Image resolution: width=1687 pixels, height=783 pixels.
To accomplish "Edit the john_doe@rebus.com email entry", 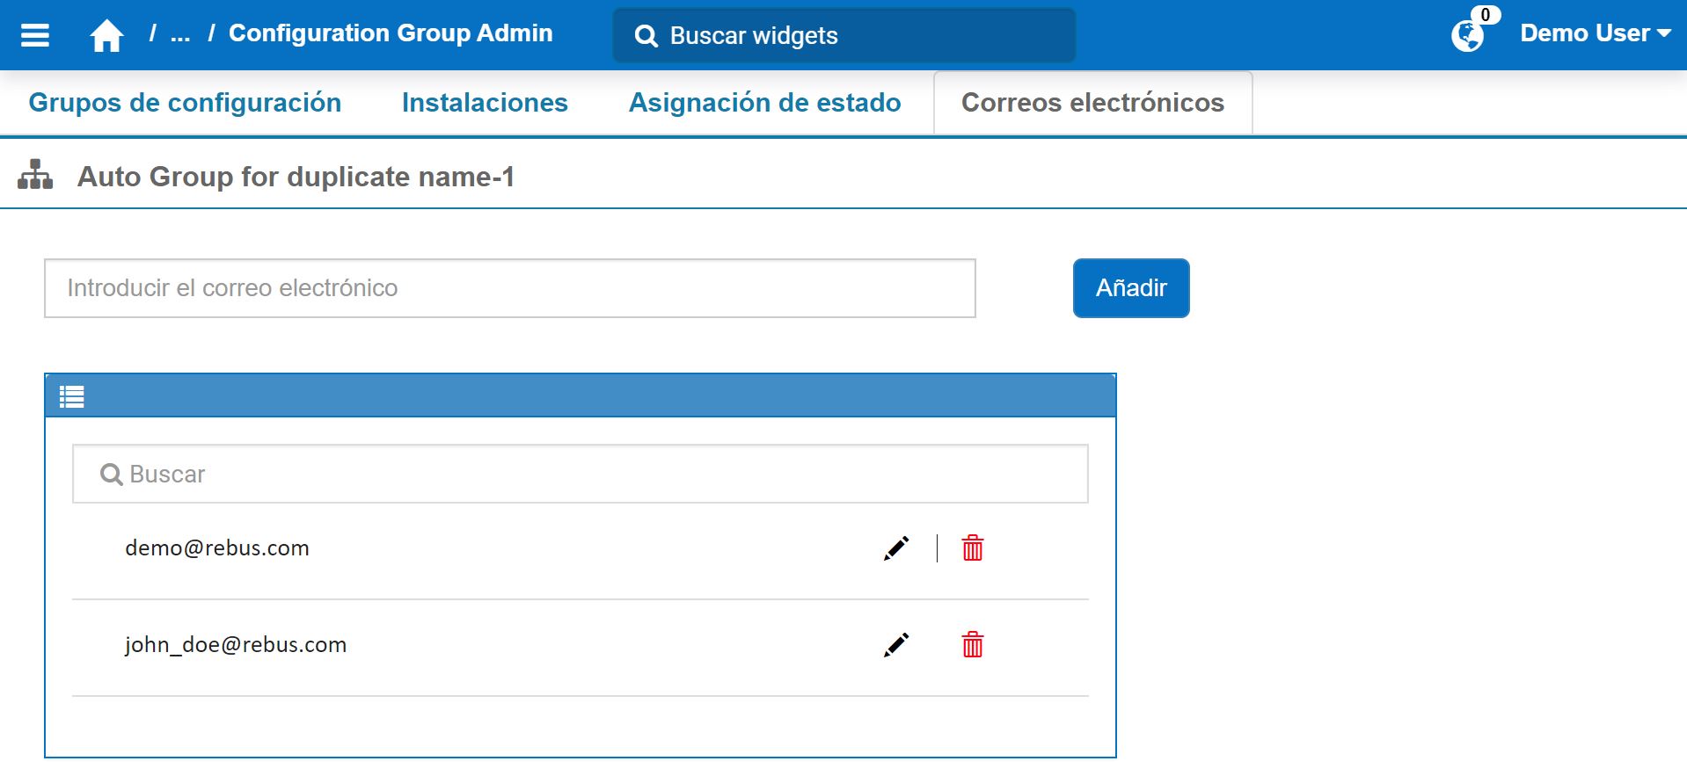I will (x=895, y=645).
